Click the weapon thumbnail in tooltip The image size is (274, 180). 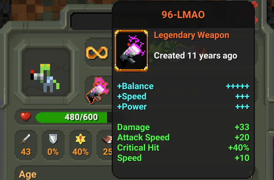click(131, 51)
